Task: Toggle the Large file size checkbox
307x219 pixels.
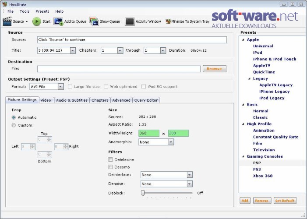Action: pyautogui.click(x=70, y=86)
